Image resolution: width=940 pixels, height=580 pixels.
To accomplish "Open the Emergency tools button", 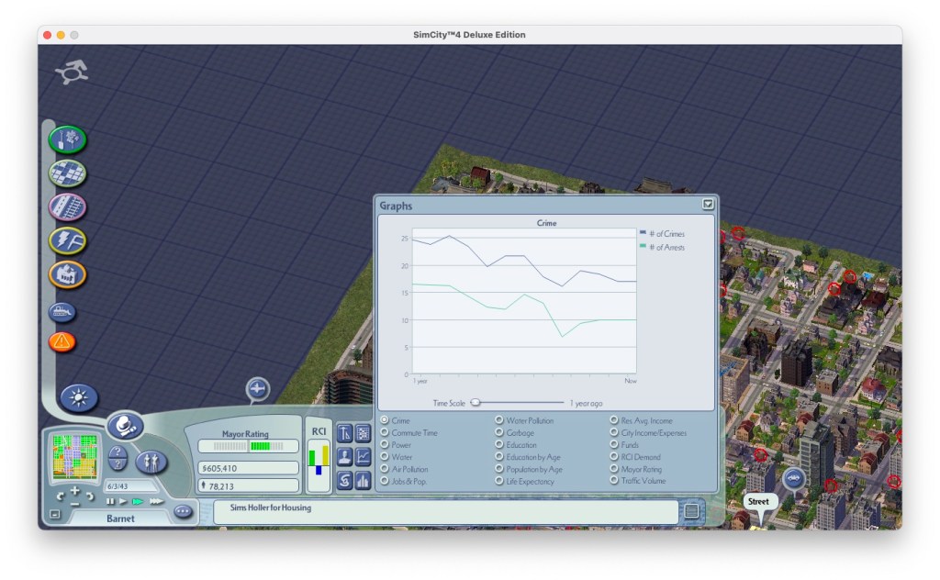I will [62, 342].
